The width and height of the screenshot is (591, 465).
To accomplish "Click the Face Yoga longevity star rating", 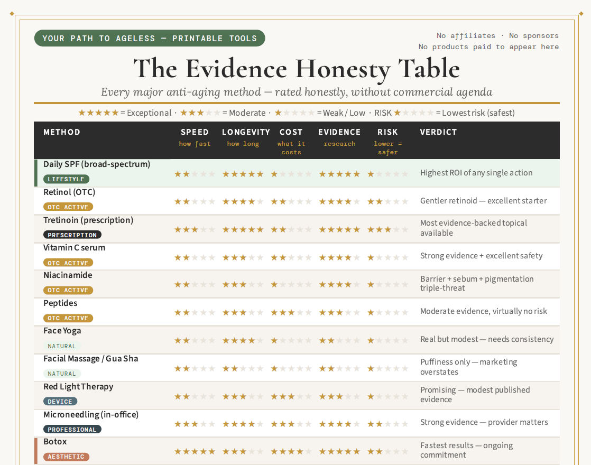I will pyautogui.click(x=243, y=341).
